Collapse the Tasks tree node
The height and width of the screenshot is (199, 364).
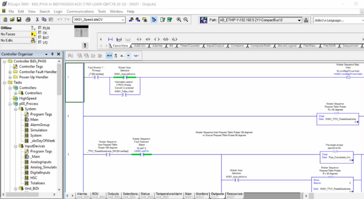4,83
